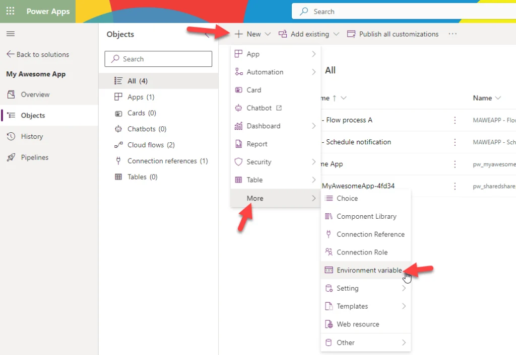The image size is (516, 355).
Task: Click the top Search bar
Action: [404, 12]
